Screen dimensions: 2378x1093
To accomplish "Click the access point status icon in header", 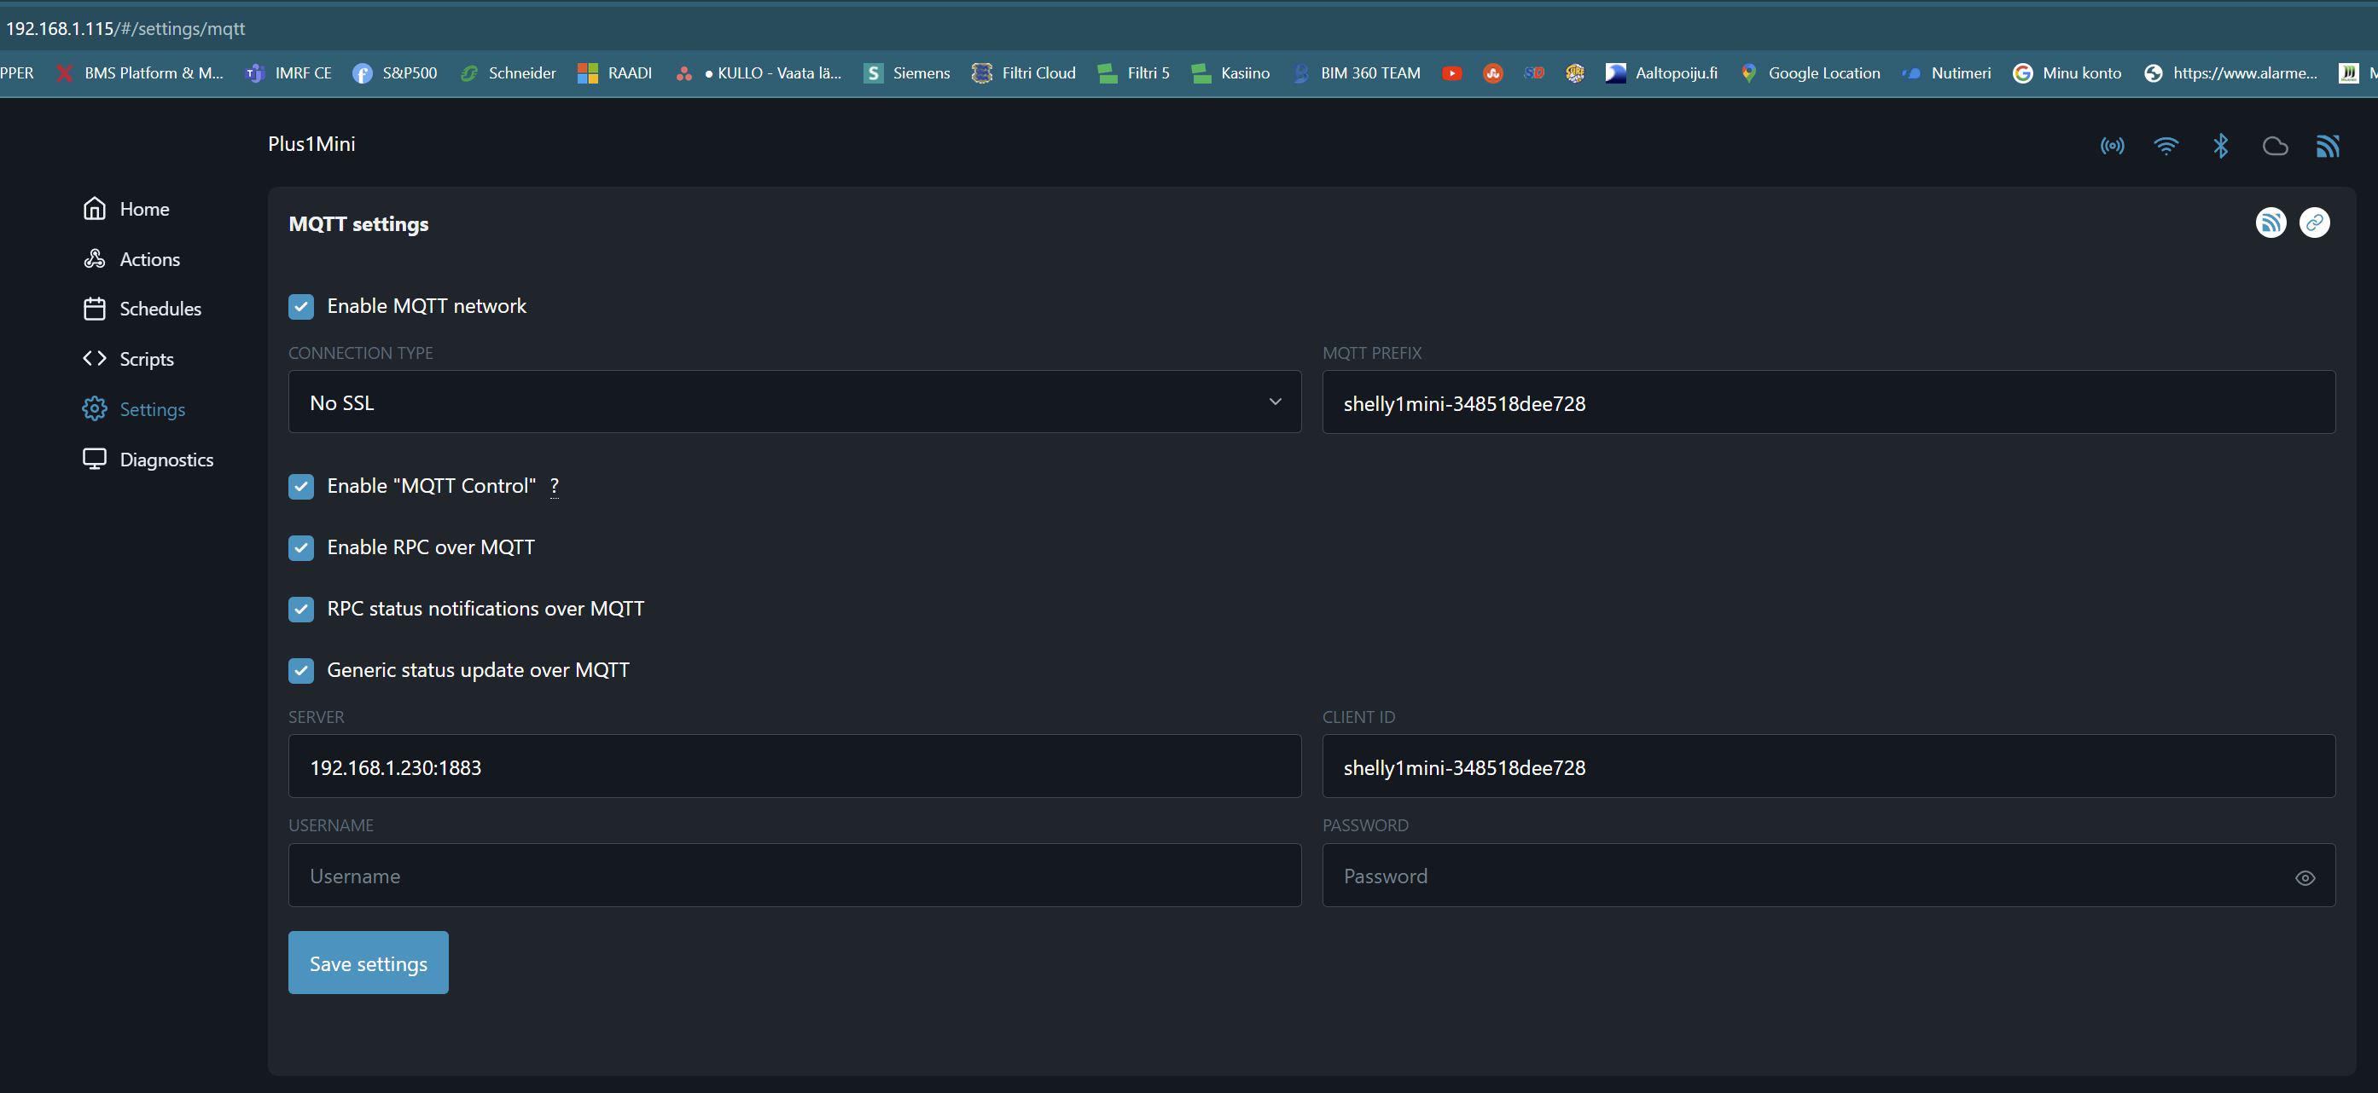I will point(2111,146).
